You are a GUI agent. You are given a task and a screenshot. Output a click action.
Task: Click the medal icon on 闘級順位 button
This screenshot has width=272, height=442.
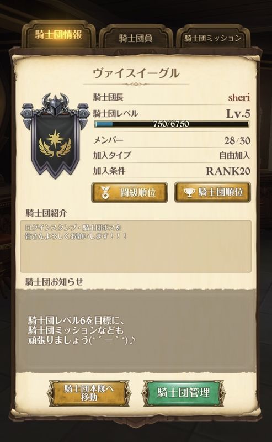(105, 192)
